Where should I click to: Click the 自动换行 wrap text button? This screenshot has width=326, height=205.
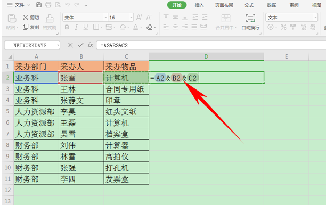point(250,22)
